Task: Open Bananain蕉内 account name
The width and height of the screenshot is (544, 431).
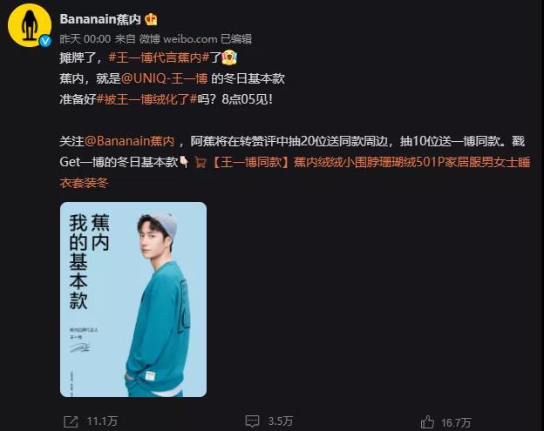Action: pos(100,19)
